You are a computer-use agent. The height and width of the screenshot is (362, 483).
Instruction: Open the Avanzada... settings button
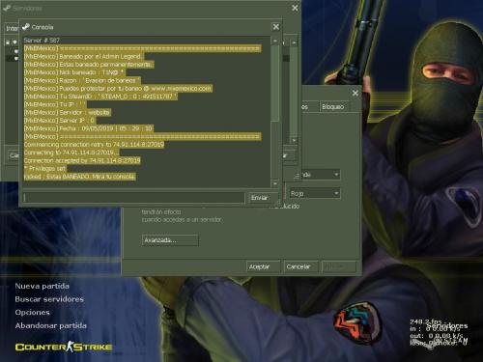point(170,240)
